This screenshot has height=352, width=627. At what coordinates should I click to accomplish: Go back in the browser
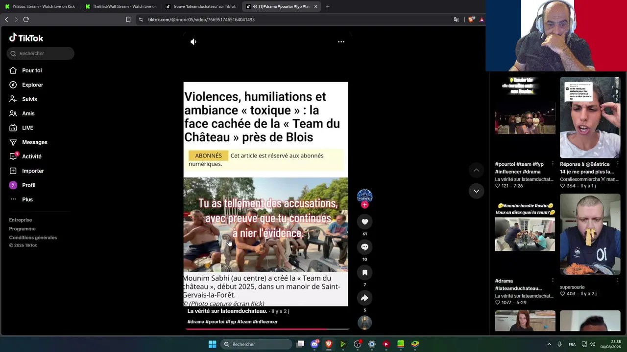click(x=6, y=20)
